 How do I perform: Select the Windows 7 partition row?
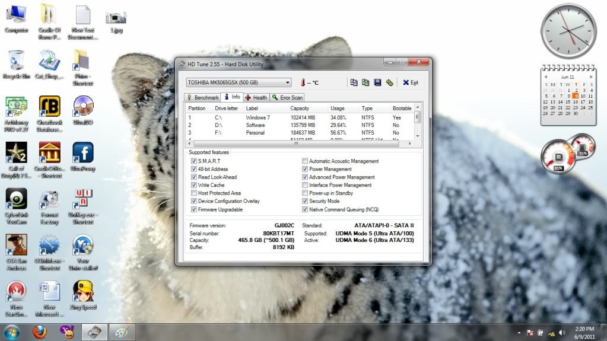pos(300,117)
